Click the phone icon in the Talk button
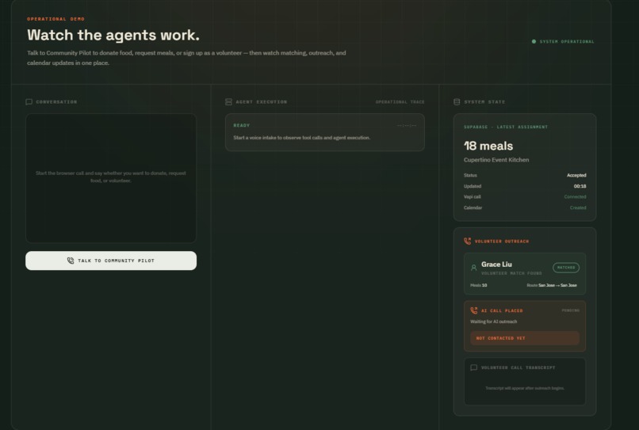This screenshot has width=639, height=430. tap(71, 261)
